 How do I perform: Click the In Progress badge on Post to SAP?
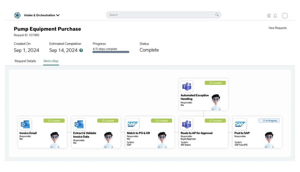(269, 121)
